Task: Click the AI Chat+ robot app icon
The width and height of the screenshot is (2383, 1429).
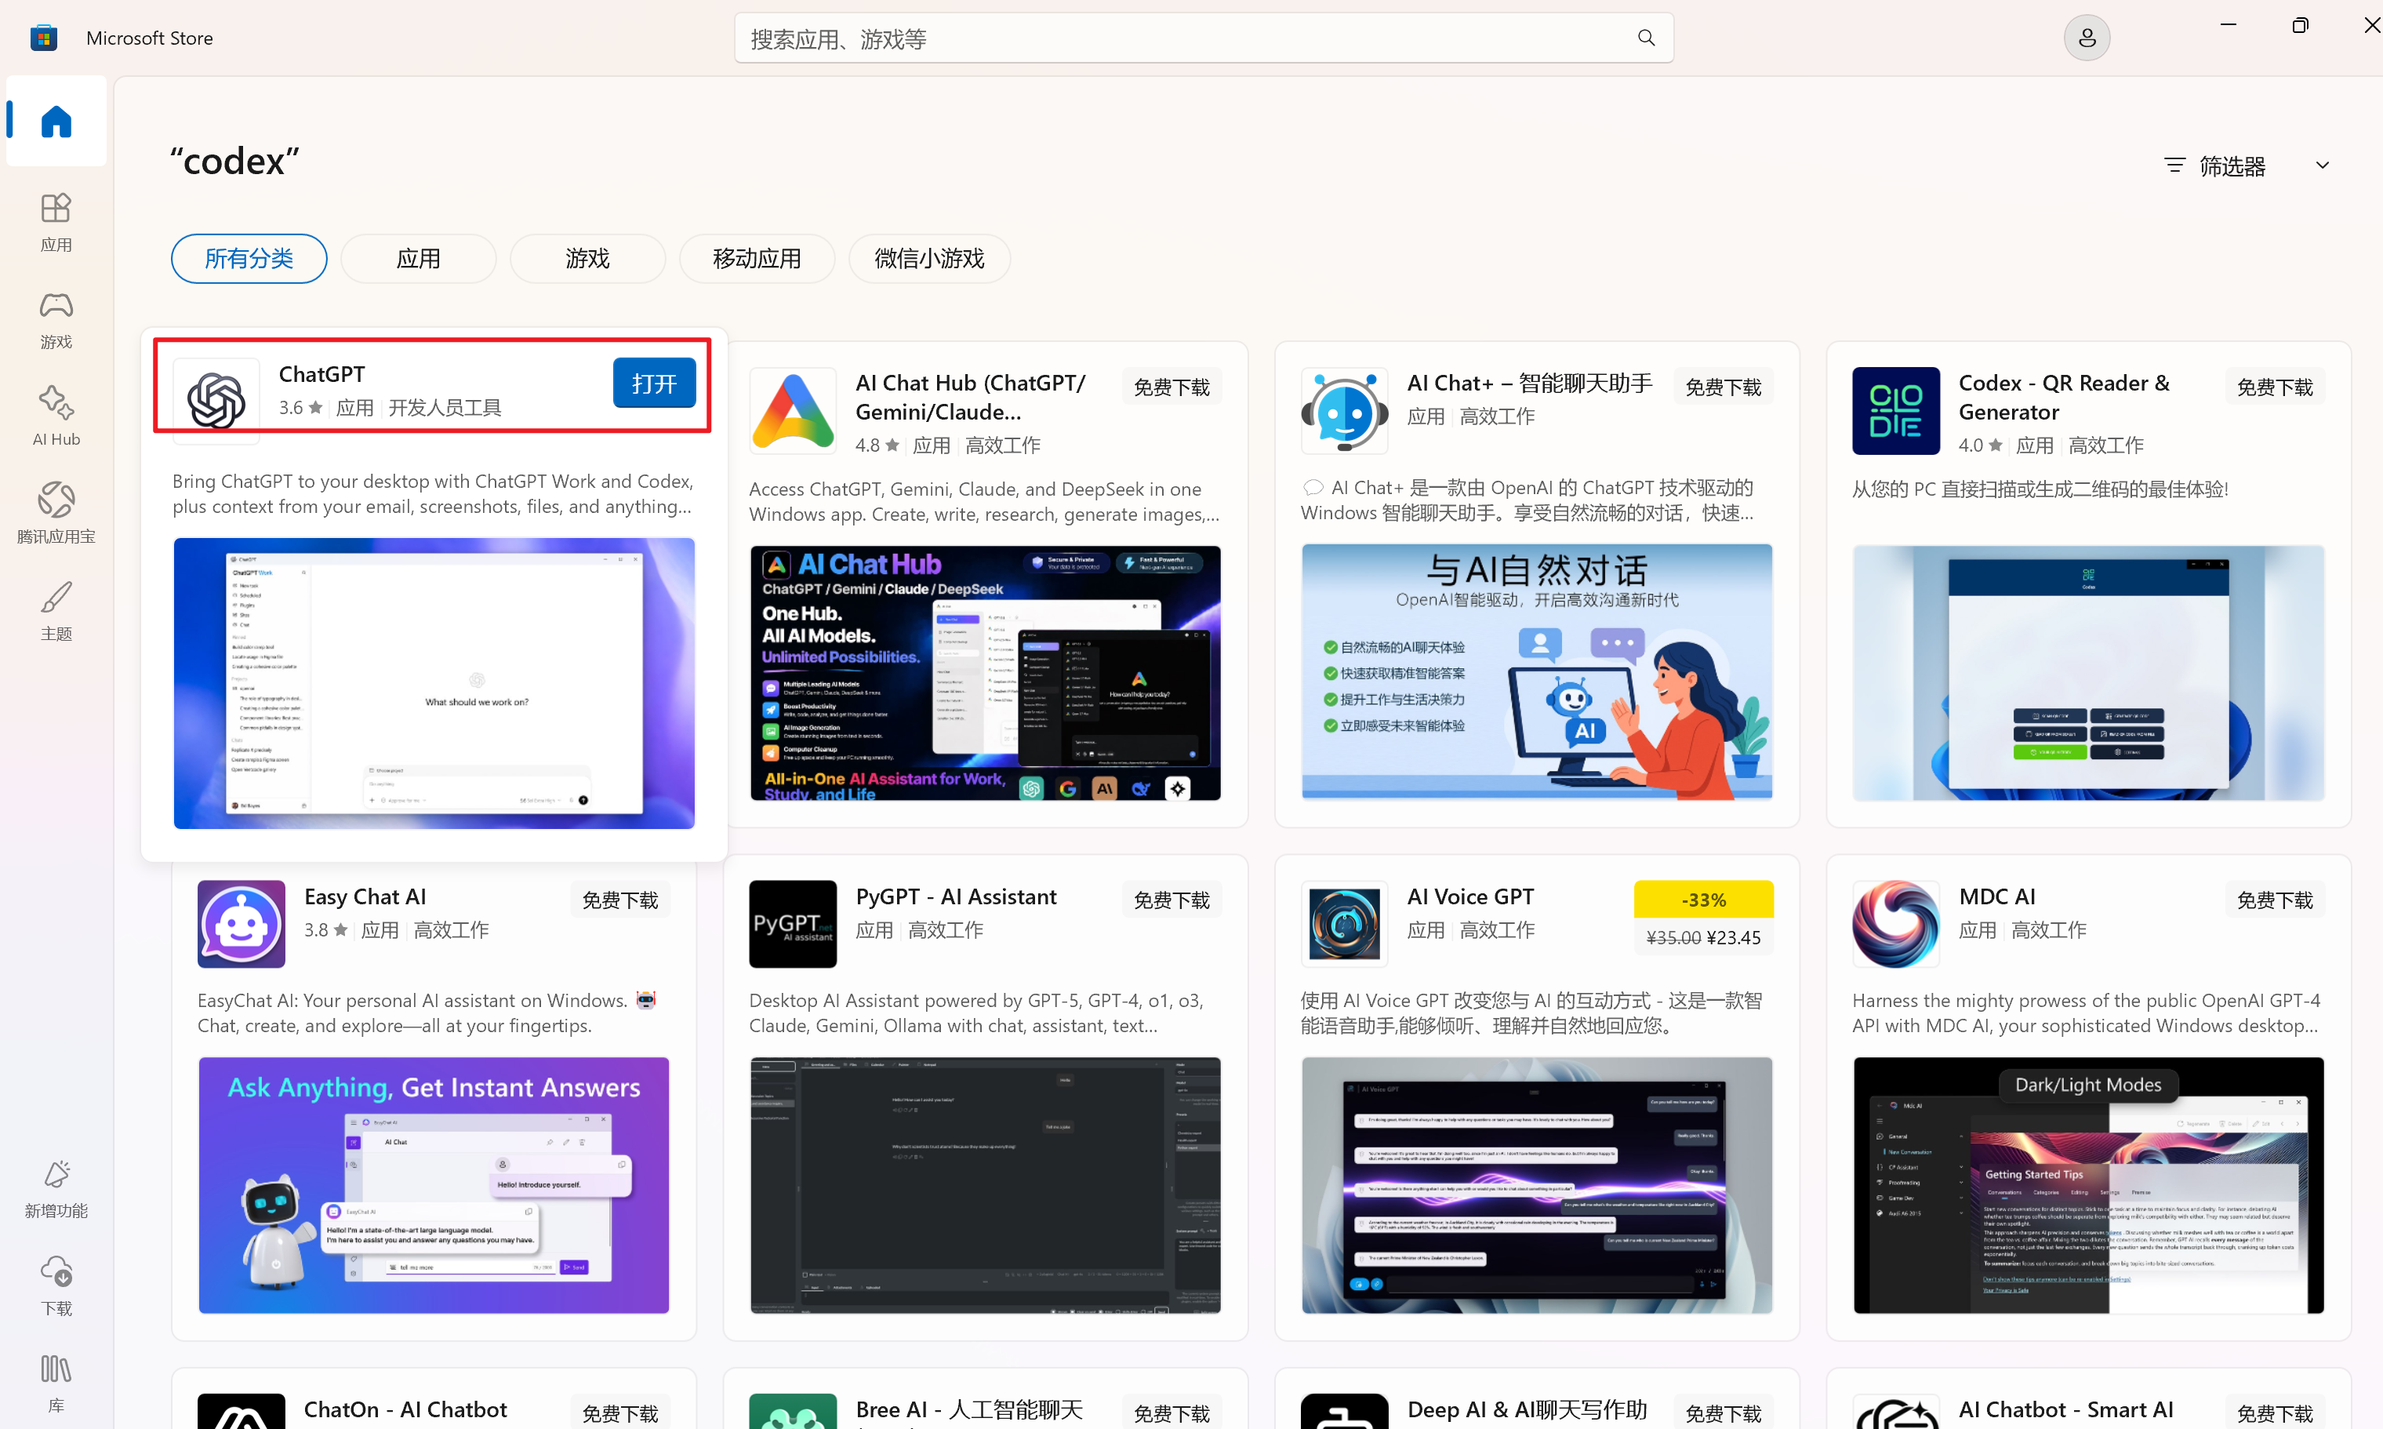Action: (1345, 411)
